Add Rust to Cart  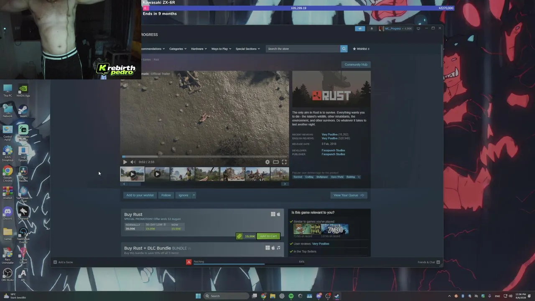click(268, 236)
